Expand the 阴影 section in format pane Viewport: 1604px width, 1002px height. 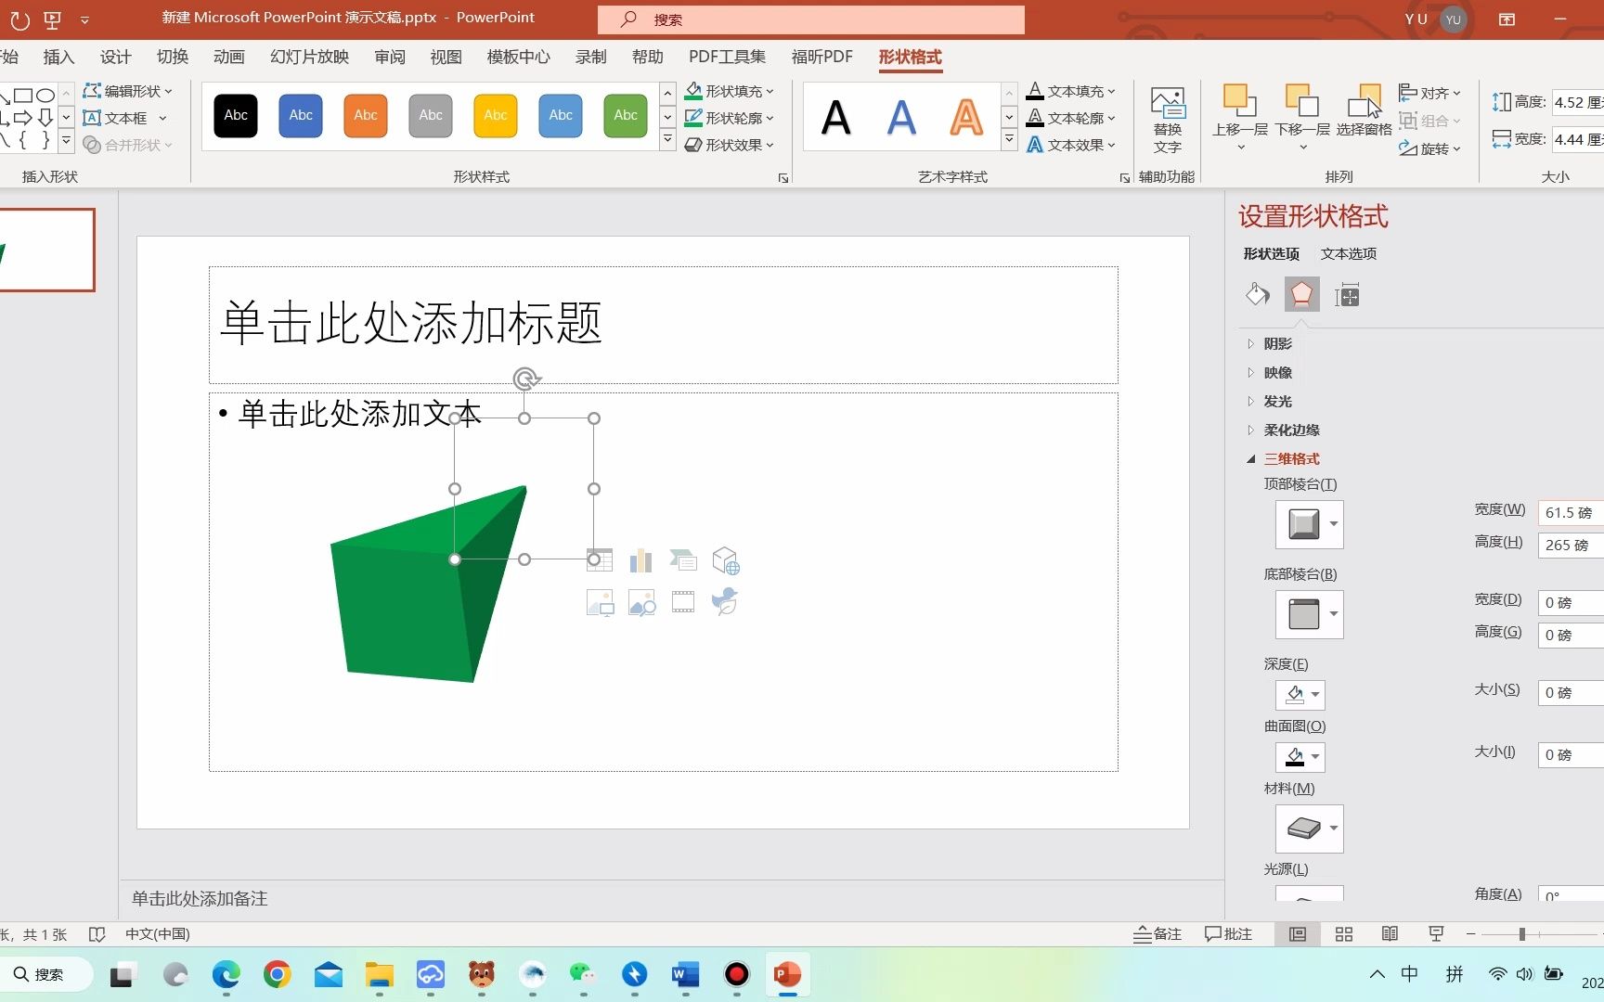pyautogui.click(x=1277, y=343)
